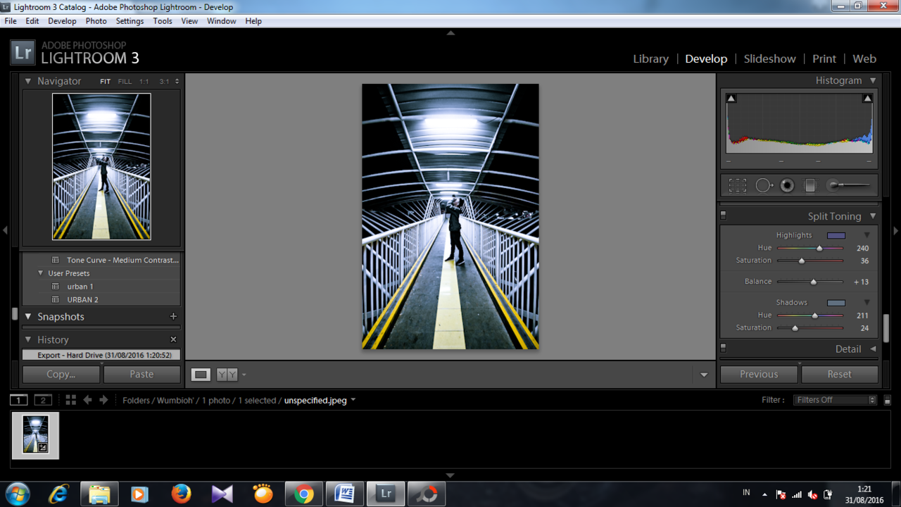Go forward with right arrow
901x507 pixels.
pos(103,400)
